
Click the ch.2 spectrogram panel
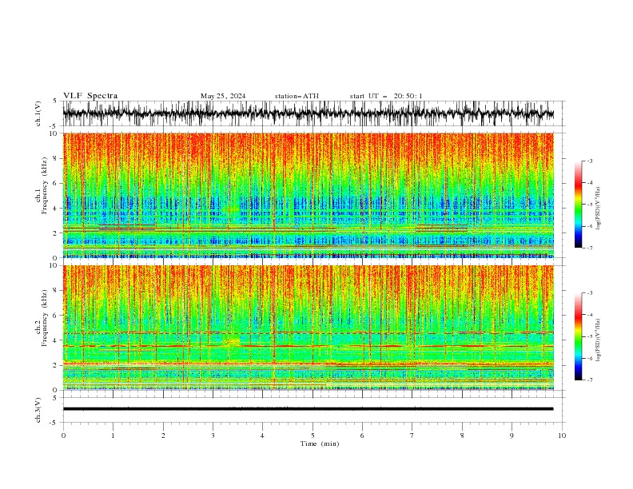(308, 328)
